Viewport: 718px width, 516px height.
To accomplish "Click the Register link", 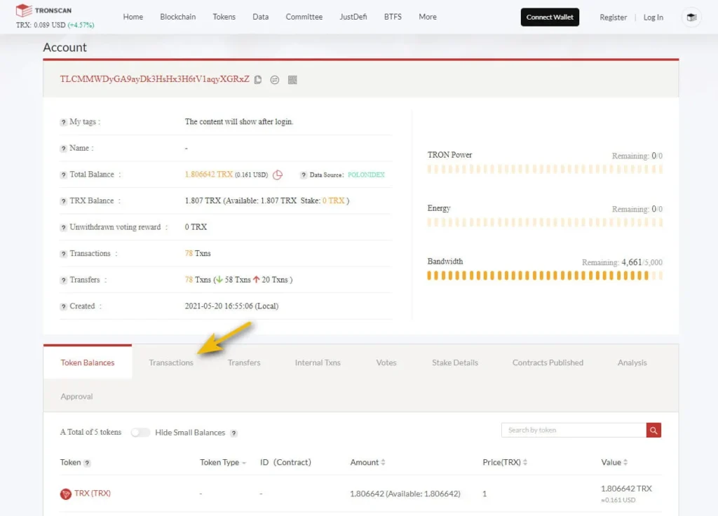I will 613,18.
